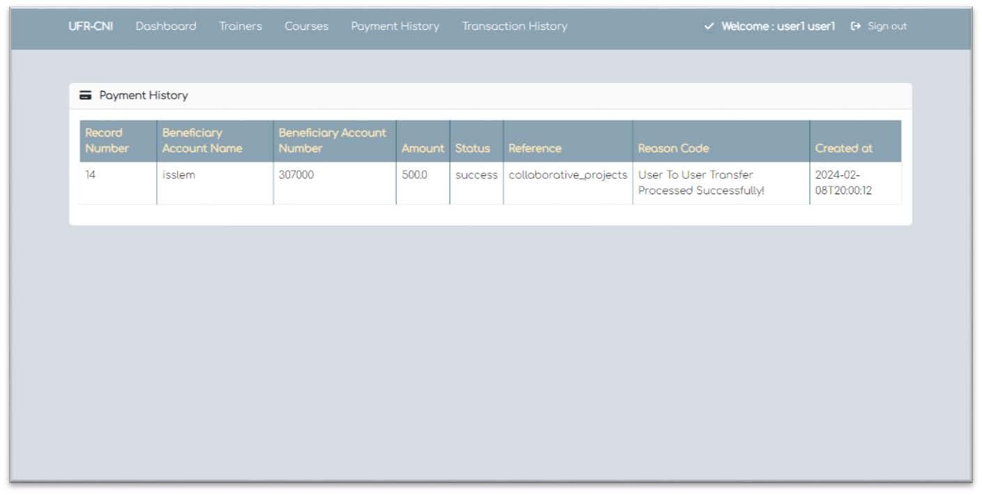Go to the Courses page

tap(306, 26)
